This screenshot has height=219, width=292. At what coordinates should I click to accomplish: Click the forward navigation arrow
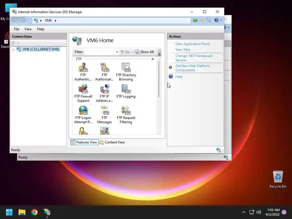23,21
